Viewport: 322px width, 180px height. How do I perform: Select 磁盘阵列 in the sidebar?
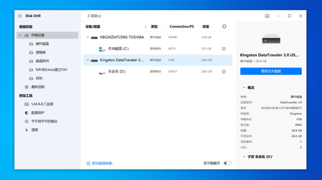pyautogui.click(x=42, y=61)
